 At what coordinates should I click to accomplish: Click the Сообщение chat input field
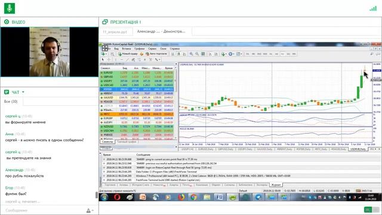44,210
